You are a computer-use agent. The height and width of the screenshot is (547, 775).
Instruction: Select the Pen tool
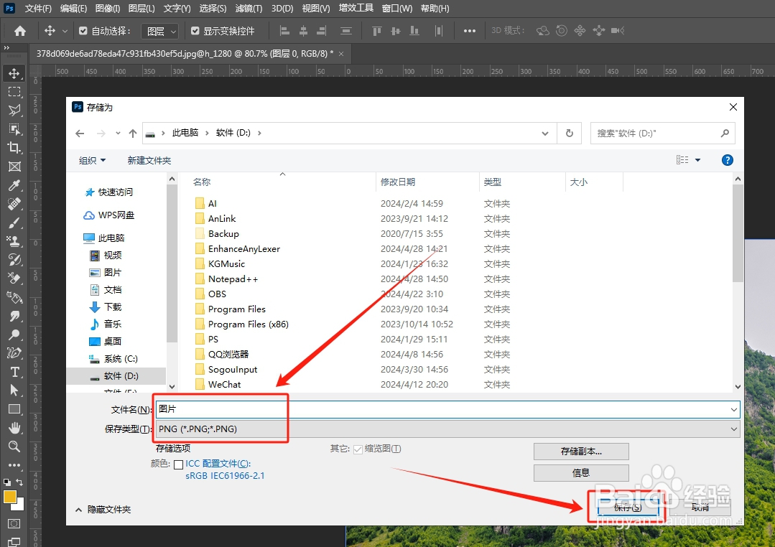(x=14, y=352)
